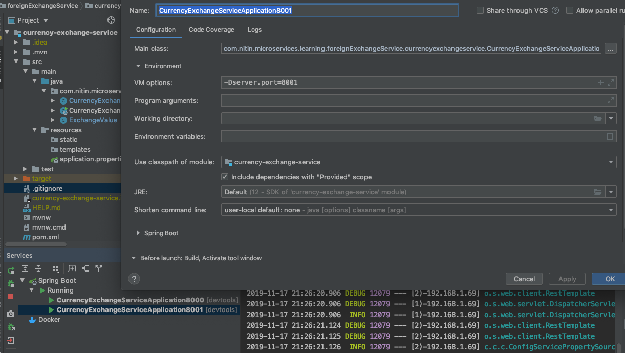
Task: Click the Spring Boot leaf icon
Action: 33,281
